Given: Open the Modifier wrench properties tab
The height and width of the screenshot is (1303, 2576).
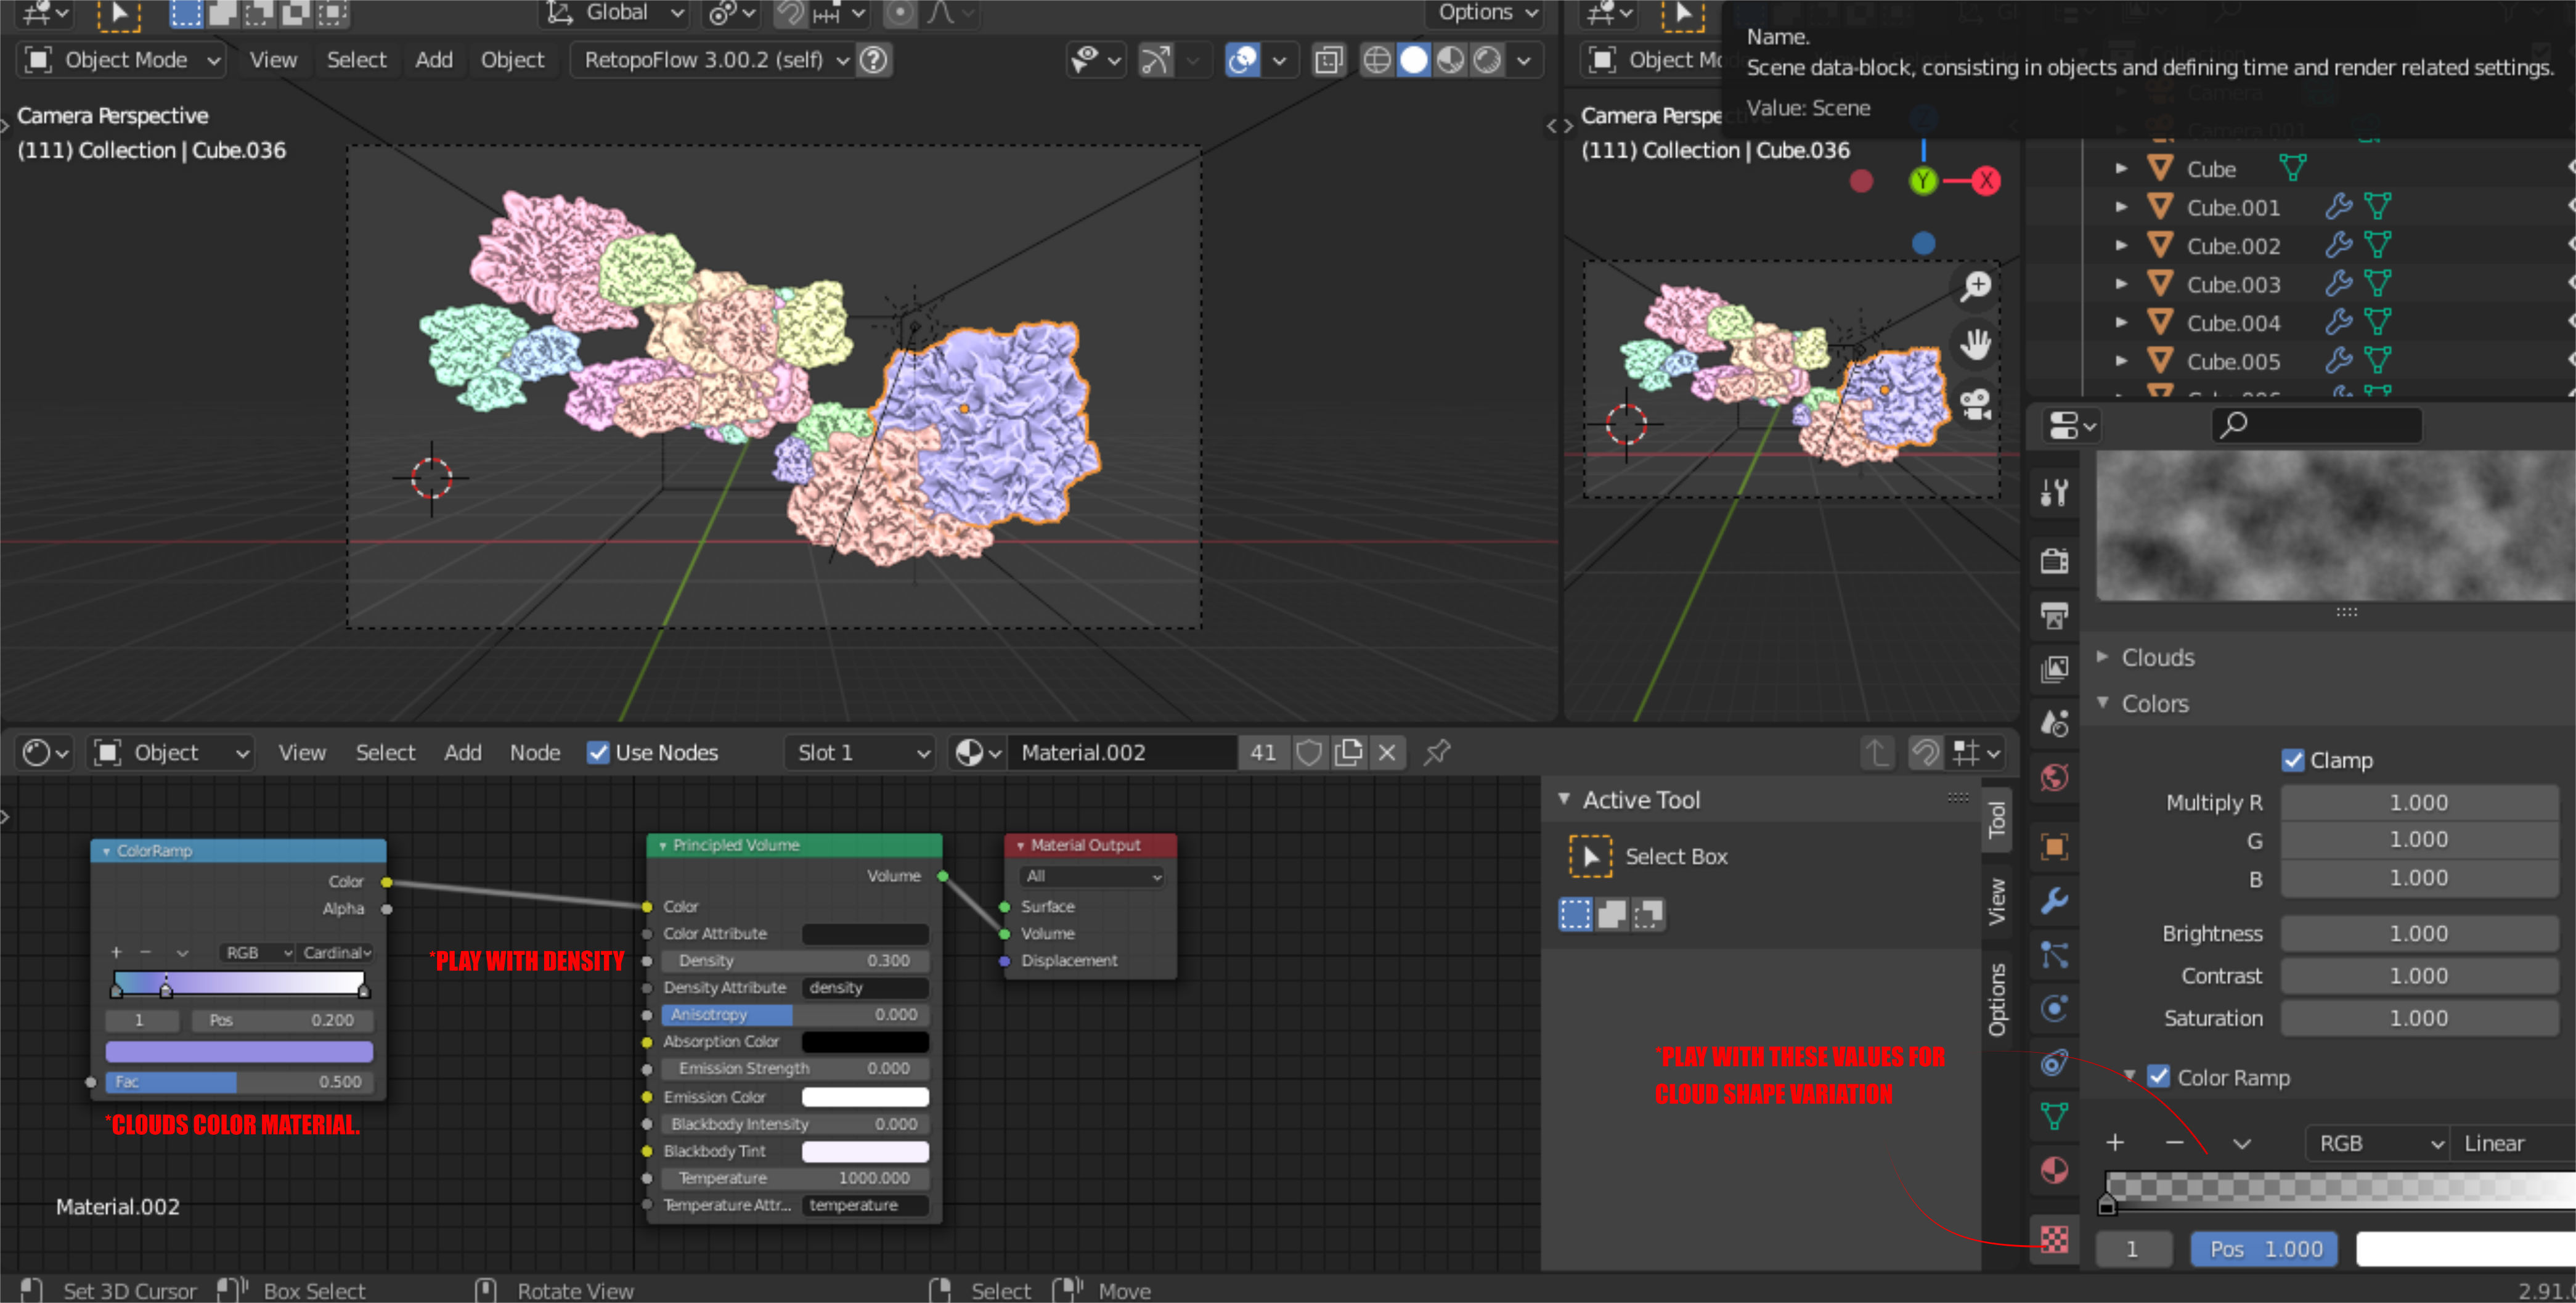Looking at the screenshot, I should coord(2054,901).
